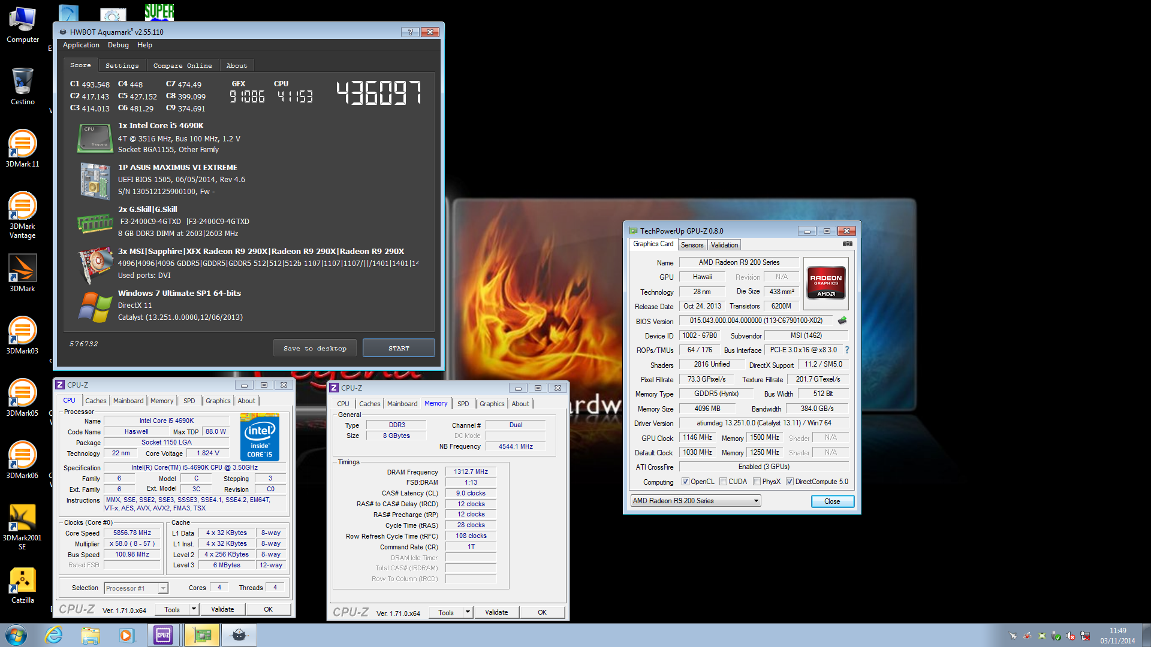Click the START button in Aquamark
Screen dimensions: 1151x647
click(x=399, y=348)
